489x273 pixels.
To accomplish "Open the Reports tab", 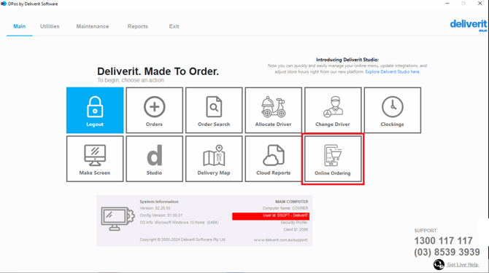I will [x=137, y=26].
